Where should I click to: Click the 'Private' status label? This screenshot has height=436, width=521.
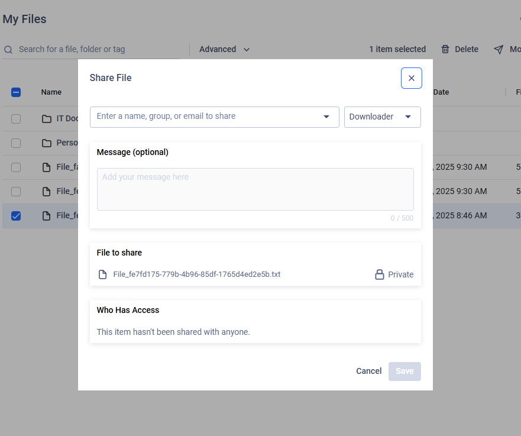pos(401,274)
